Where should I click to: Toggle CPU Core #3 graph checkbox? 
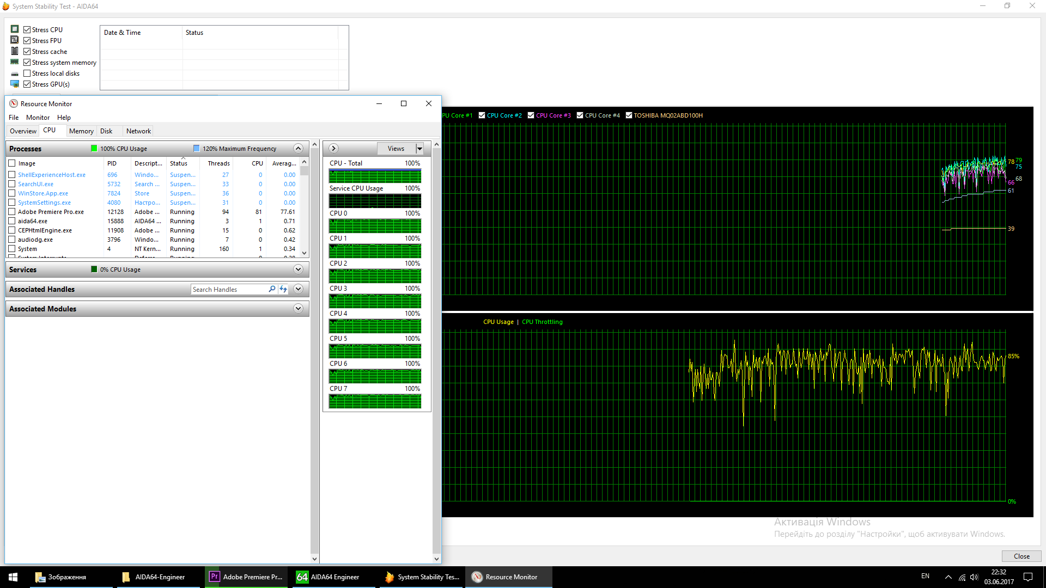pyautogui.click(x=531, y=115)
